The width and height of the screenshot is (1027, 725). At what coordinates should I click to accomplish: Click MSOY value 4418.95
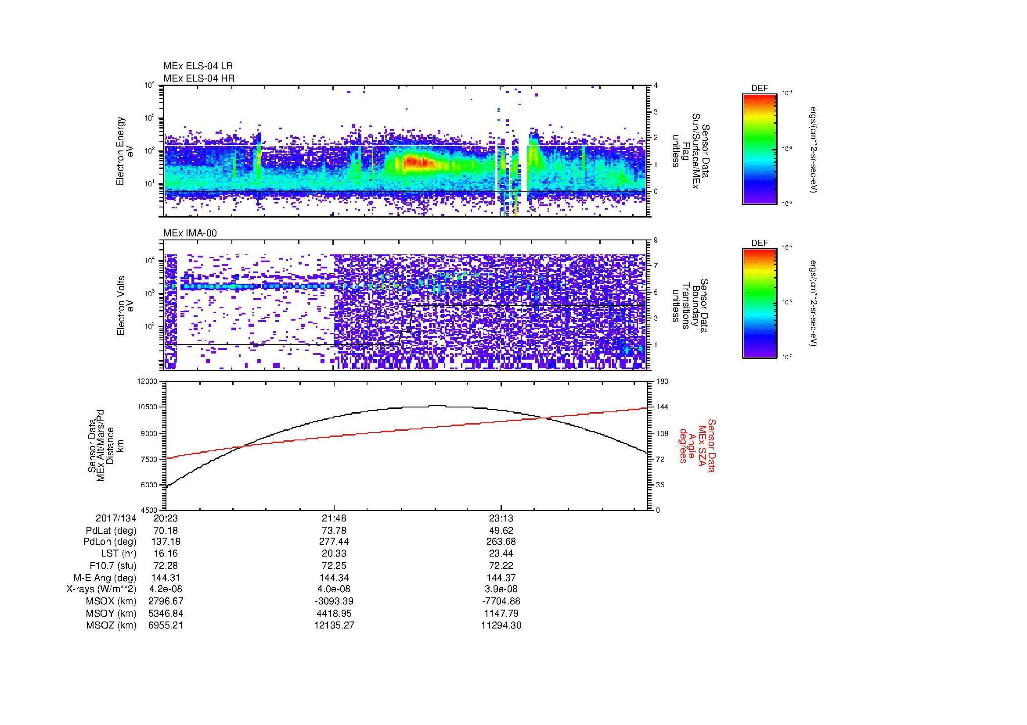tap(334, 613)
